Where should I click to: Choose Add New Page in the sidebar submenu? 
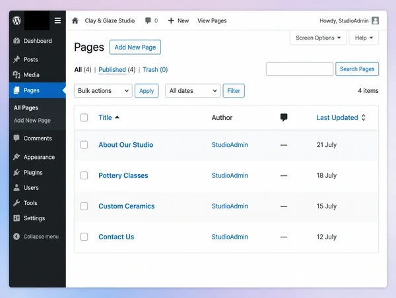pyautogui.click(x=32, y=121)
